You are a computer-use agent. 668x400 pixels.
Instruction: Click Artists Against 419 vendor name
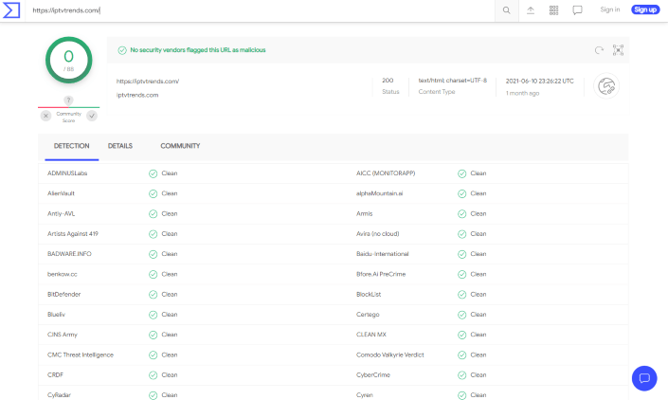[x=72, y=233]
